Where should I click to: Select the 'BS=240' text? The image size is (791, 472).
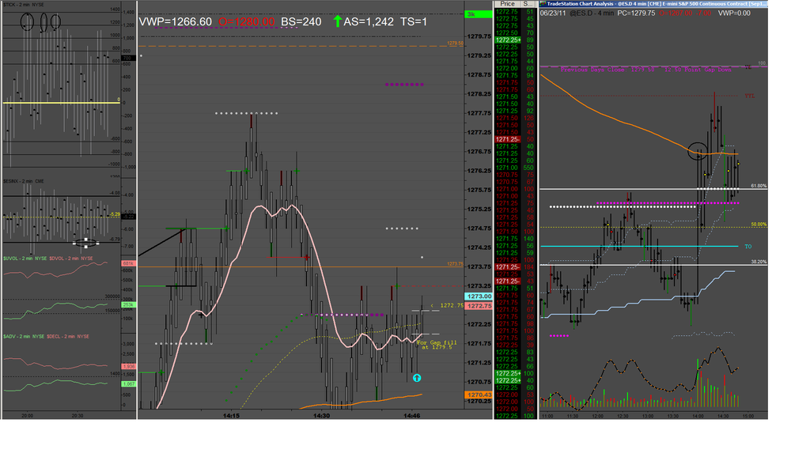[301, 21]
